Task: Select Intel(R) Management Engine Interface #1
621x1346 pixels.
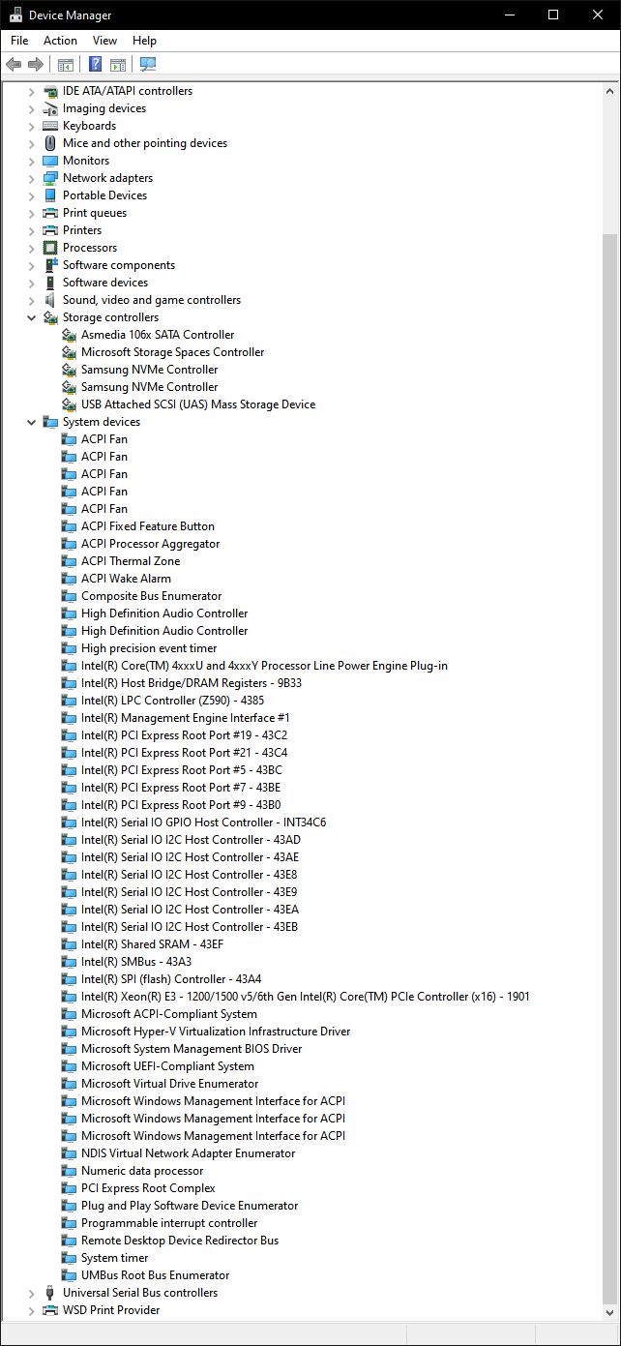Action: pos(186,718)
